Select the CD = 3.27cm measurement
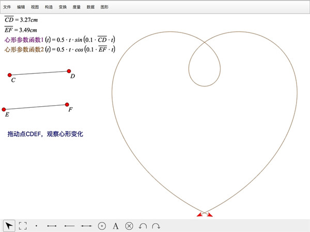 click(x=21, y=20)
